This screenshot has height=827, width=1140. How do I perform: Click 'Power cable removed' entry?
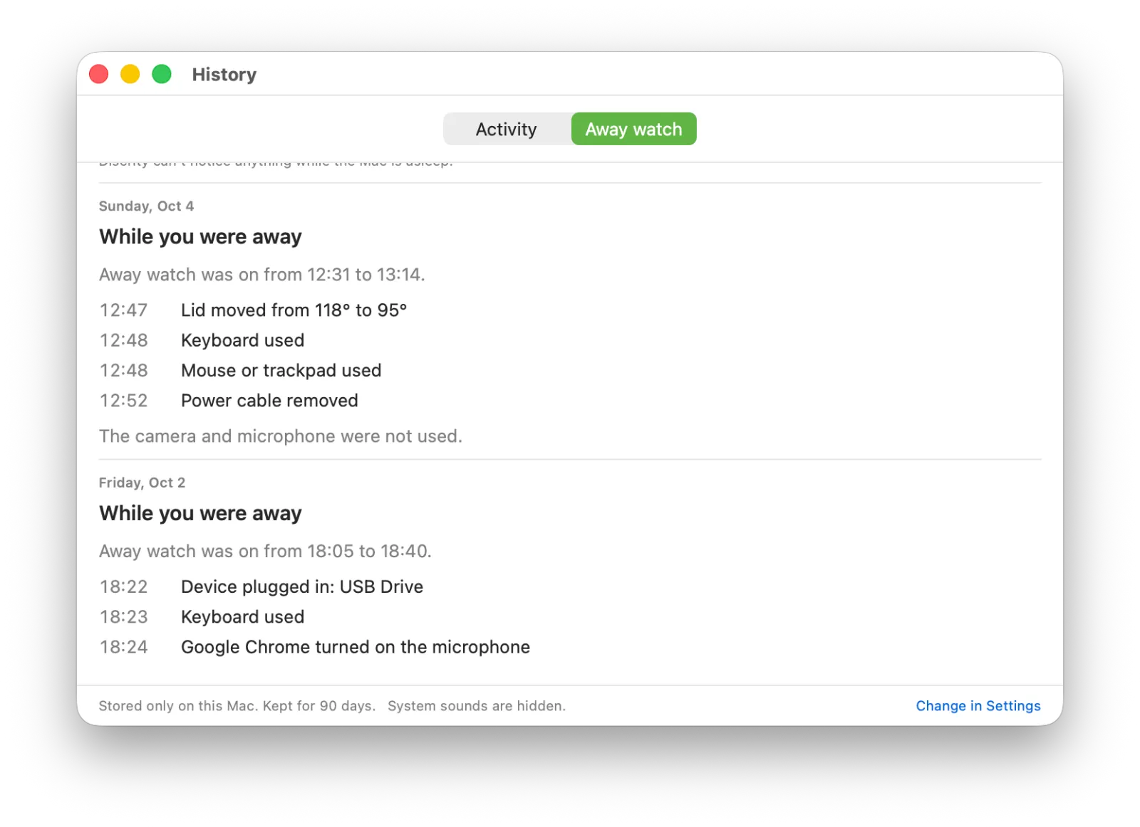[x=269, y=401]
